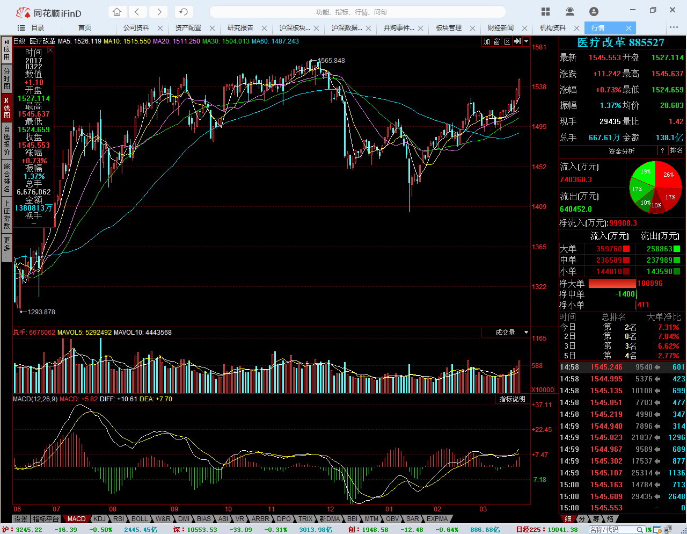Screen dimensions: 687x534
Task: Close the 公司资料 tab
Action: (160, 28)
